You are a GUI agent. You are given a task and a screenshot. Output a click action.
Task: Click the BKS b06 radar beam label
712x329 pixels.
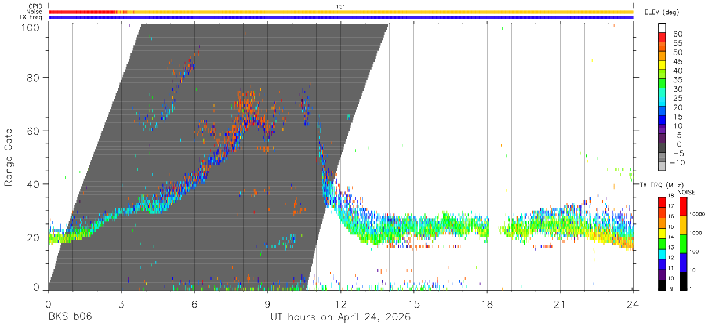pyautogui.click(x=70, y=317)
